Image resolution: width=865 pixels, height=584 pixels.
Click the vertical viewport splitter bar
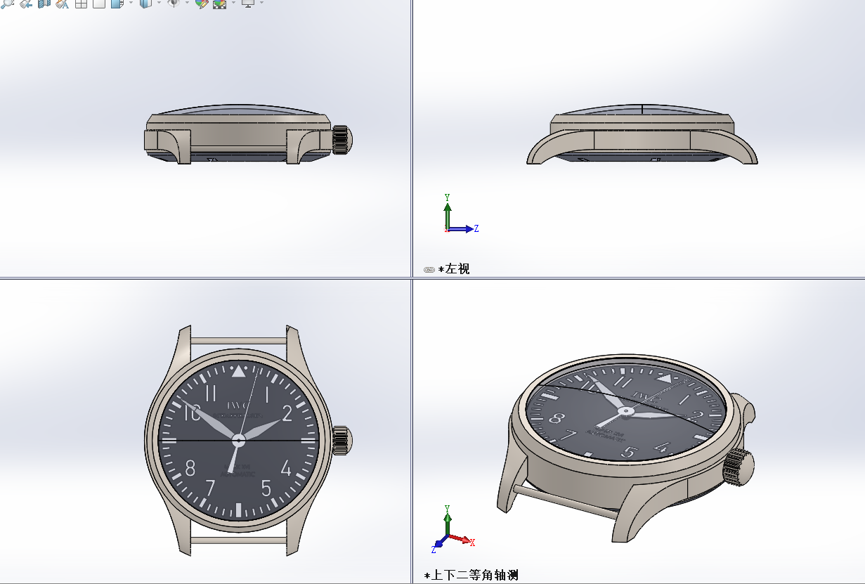click(412, 141)
